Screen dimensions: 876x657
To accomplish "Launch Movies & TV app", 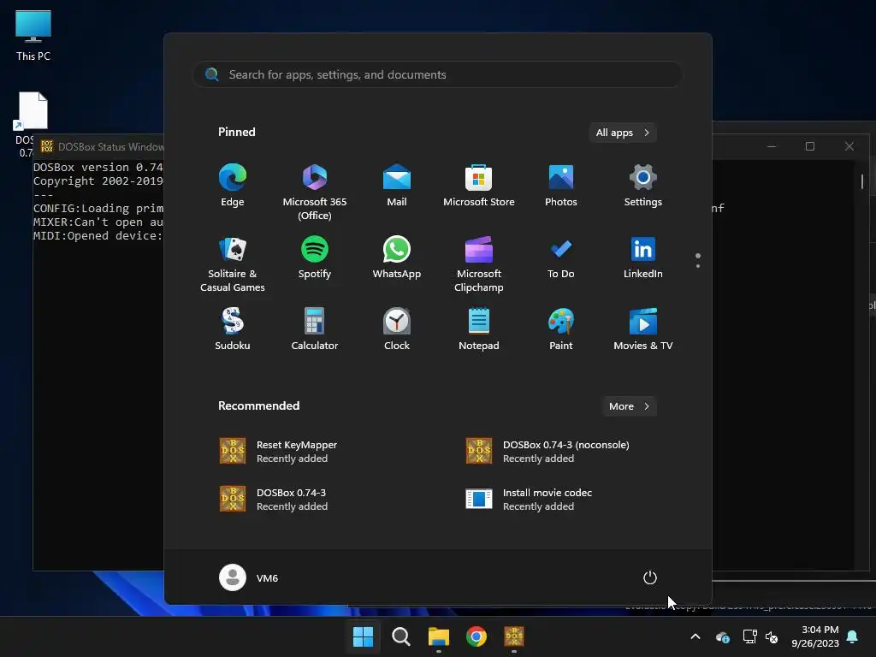I will pos(643,329).
